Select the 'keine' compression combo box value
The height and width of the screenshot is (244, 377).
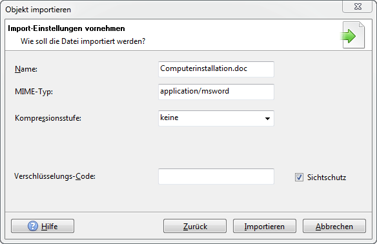pos(216,118)
